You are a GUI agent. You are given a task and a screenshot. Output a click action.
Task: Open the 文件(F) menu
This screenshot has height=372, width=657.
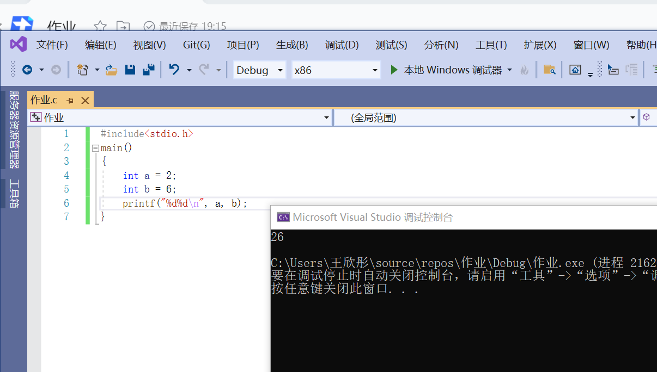click(x=52, y=45)
